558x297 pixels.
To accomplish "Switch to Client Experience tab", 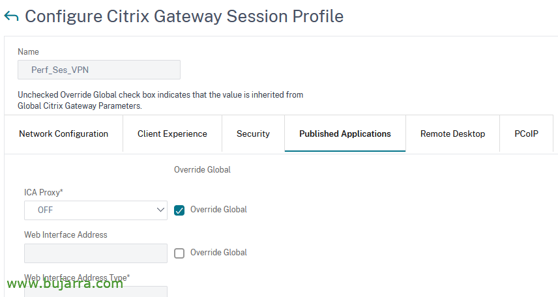I will click(x=172, y=134).
